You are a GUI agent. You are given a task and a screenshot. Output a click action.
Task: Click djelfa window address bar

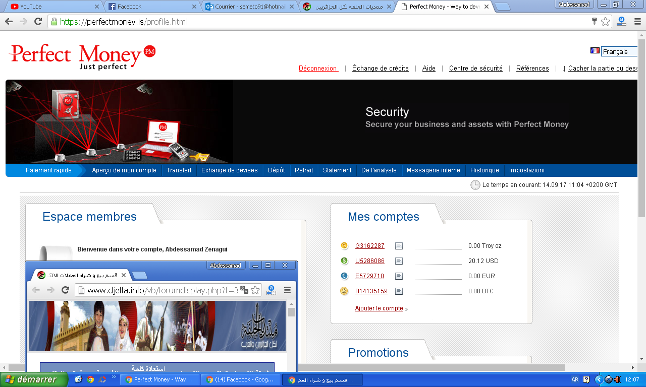tap(163, 290)
